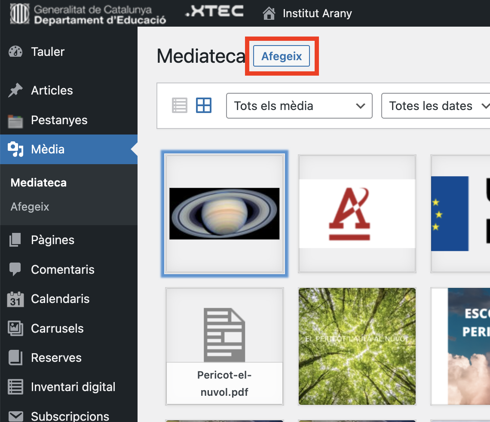This screenshot has height=422, width=490.
Task: Open Pestanyes in the sidebar
Action: [59, 120]
